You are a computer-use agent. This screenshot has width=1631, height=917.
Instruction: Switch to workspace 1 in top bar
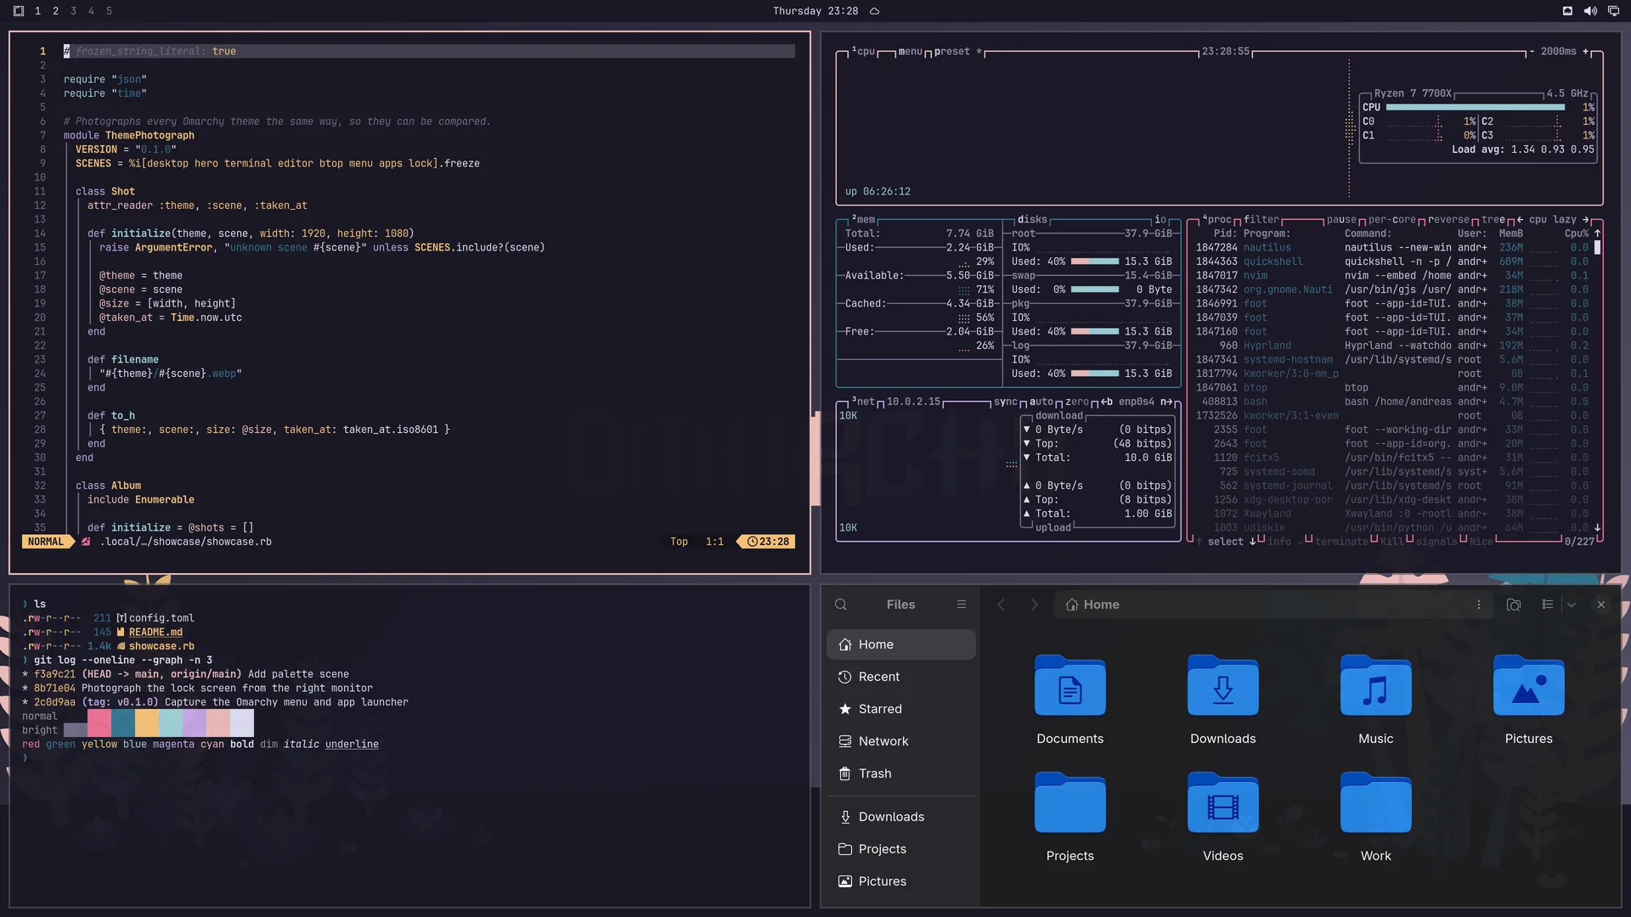37,11
